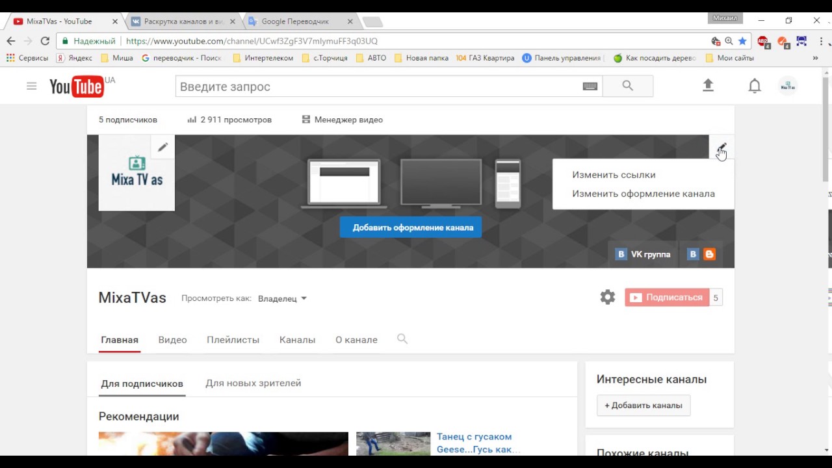Screen dimensions: 832x468
Task: Open the АВТО bookmark folder
Action: [x=370, y=58]
